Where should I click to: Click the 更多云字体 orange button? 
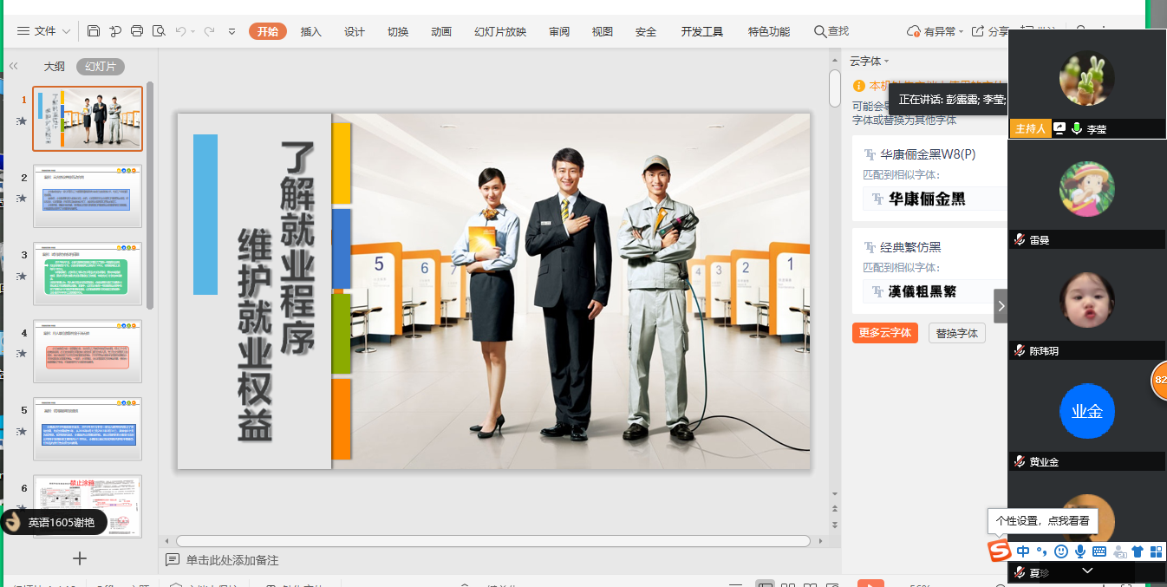(x=884, y=333)
